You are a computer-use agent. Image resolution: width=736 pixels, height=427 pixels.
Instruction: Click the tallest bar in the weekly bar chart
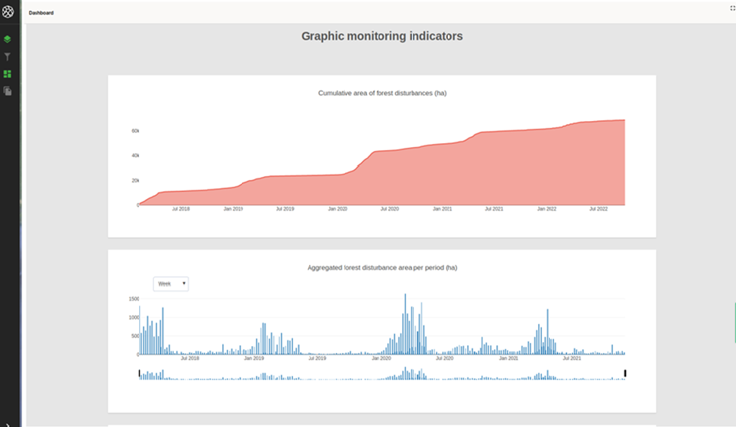click(405, 324)
